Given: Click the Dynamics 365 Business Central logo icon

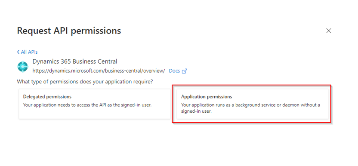Looking at the screenshot, I should tap(23, 67).
